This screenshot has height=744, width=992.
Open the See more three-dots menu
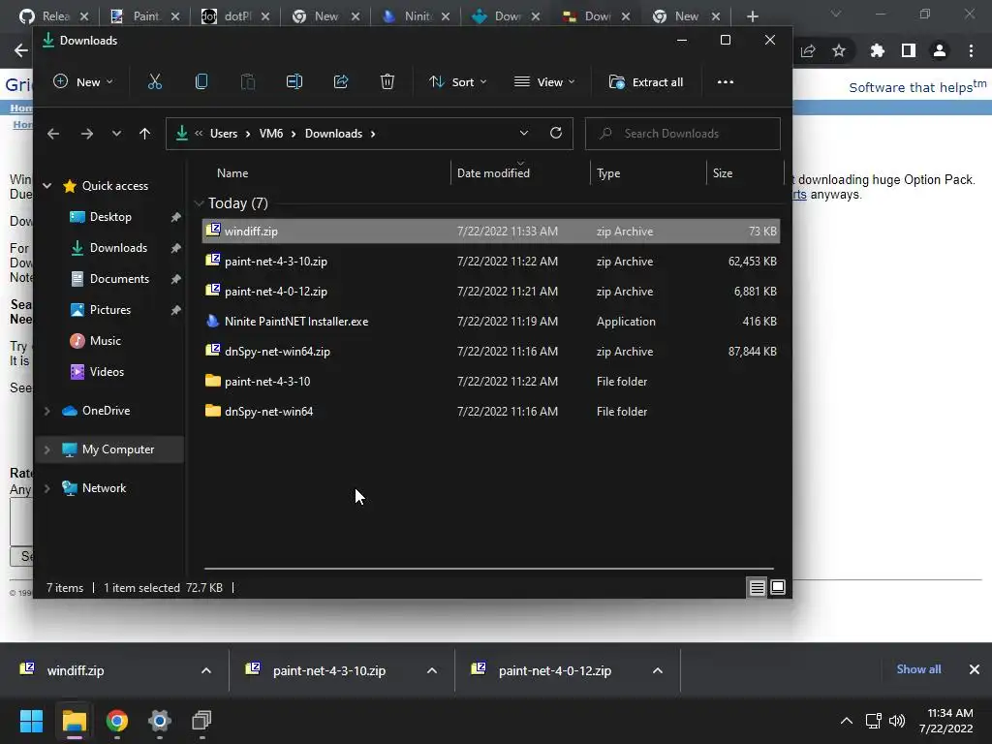point(725,81)
